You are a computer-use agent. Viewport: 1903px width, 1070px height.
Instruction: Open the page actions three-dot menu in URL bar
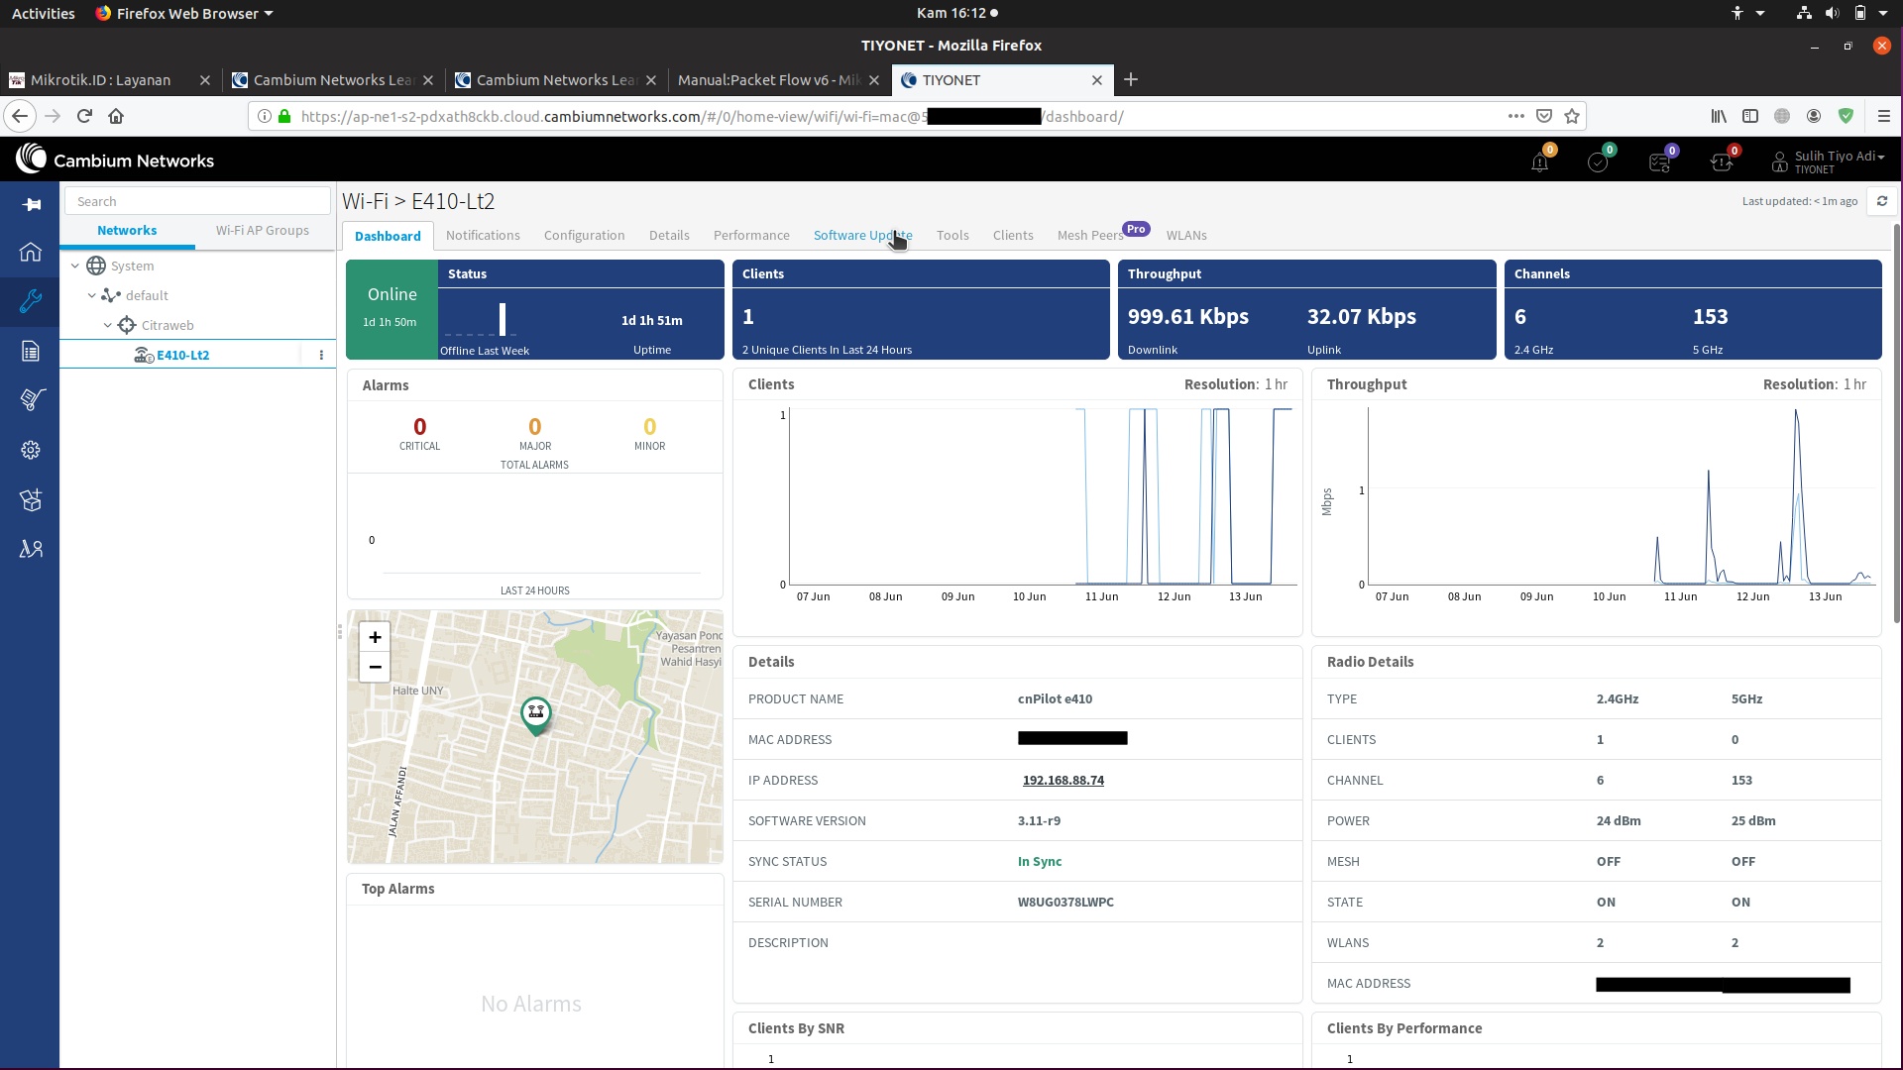tap(1516, 116)
